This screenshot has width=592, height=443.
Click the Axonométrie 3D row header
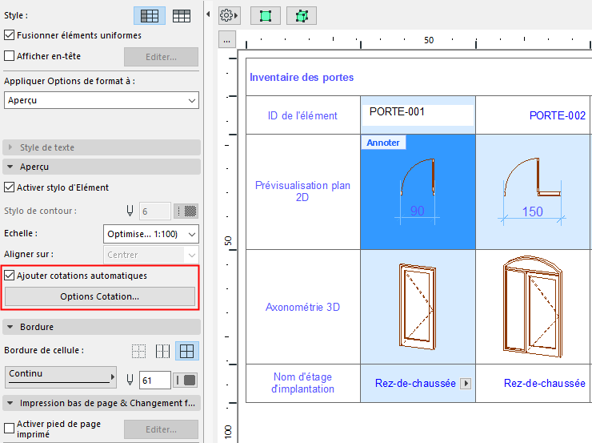coord(302,307)
